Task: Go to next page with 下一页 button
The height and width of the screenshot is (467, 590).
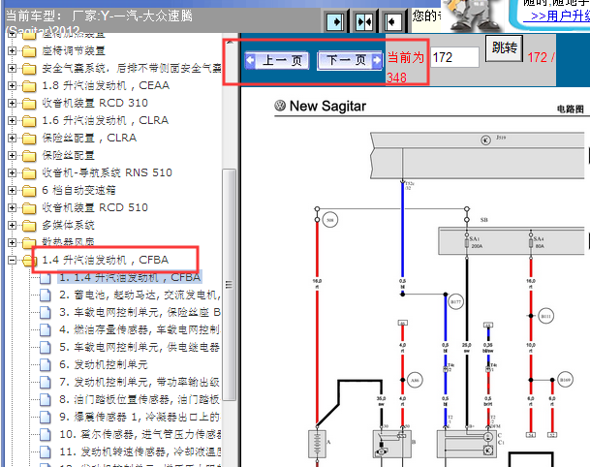Action: 351,60
